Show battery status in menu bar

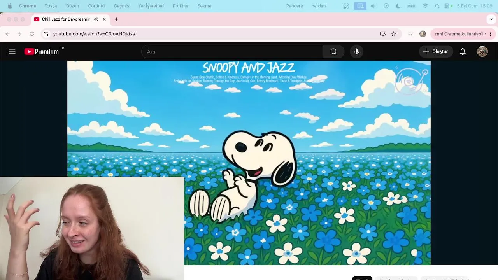point(411,6)
